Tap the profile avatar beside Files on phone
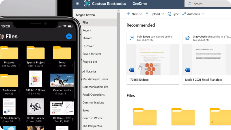 coord(2,36)
